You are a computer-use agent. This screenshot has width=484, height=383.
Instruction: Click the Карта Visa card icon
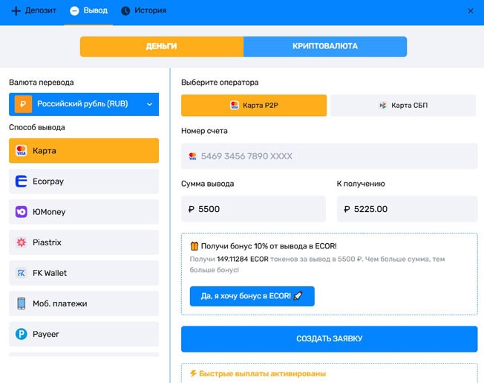21,151
